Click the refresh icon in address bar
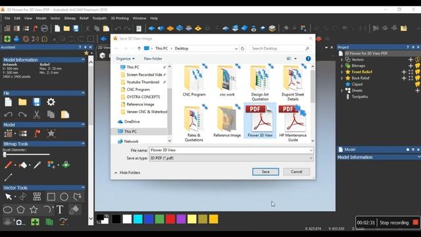421x237 pixels. pyautogui.click(x=243, y=49)
